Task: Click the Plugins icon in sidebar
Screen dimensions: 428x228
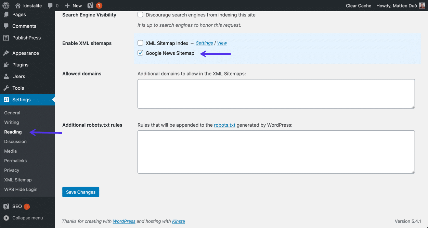Action: [6, 65]
